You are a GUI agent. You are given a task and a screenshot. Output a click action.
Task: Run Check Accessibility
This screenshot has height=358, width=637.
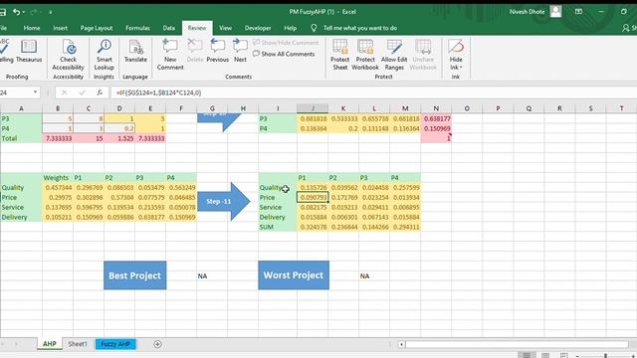coord(69,55)
